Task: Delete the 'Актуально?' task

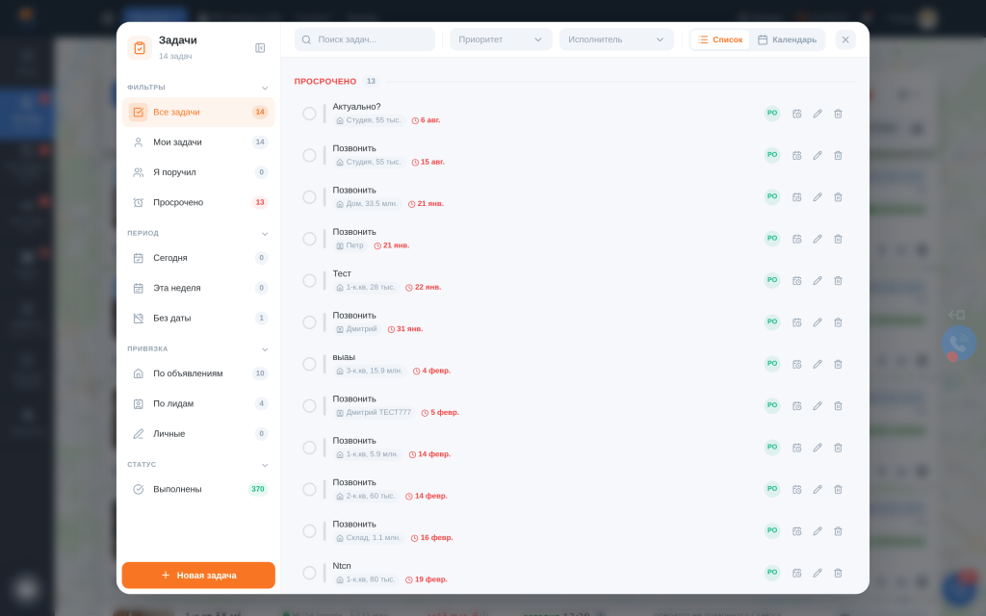Action: pyautogui.click(x=839, y=114)
